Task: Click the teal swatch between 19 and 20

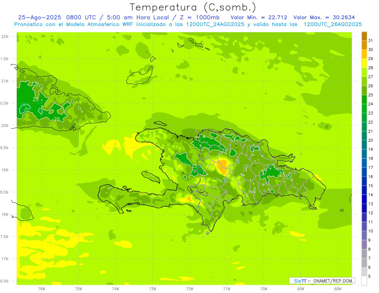Action: coord(364,145)
